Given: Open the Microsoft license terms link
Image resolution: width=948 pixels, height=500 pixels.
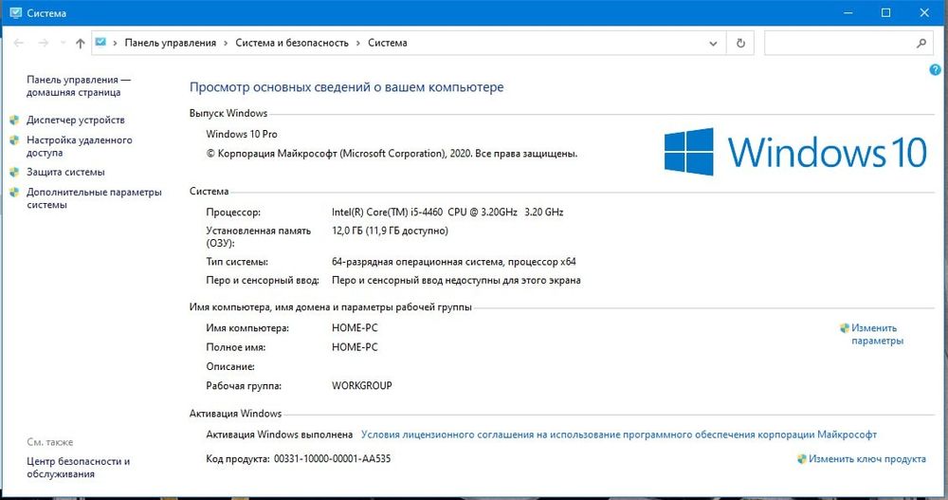Looking at the screenshot, I should point(618,434).
